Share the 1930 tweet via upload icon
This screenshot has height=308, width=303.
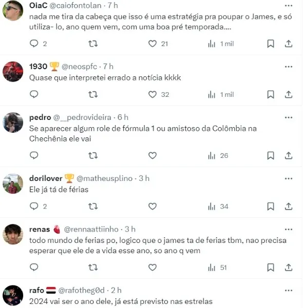(289, 94)
